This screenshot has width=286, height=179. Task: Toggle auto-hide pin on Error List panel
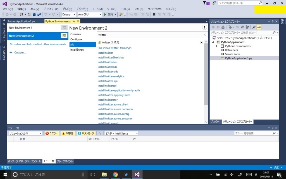click(x=273, y=128)
